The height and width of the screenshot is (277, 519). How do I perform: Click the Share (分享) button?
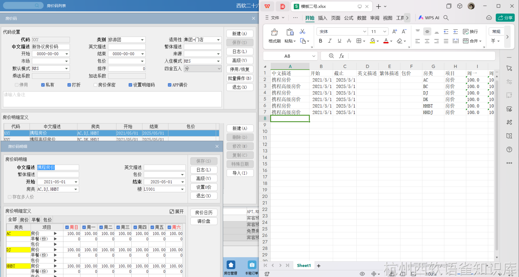coord(505,18)
